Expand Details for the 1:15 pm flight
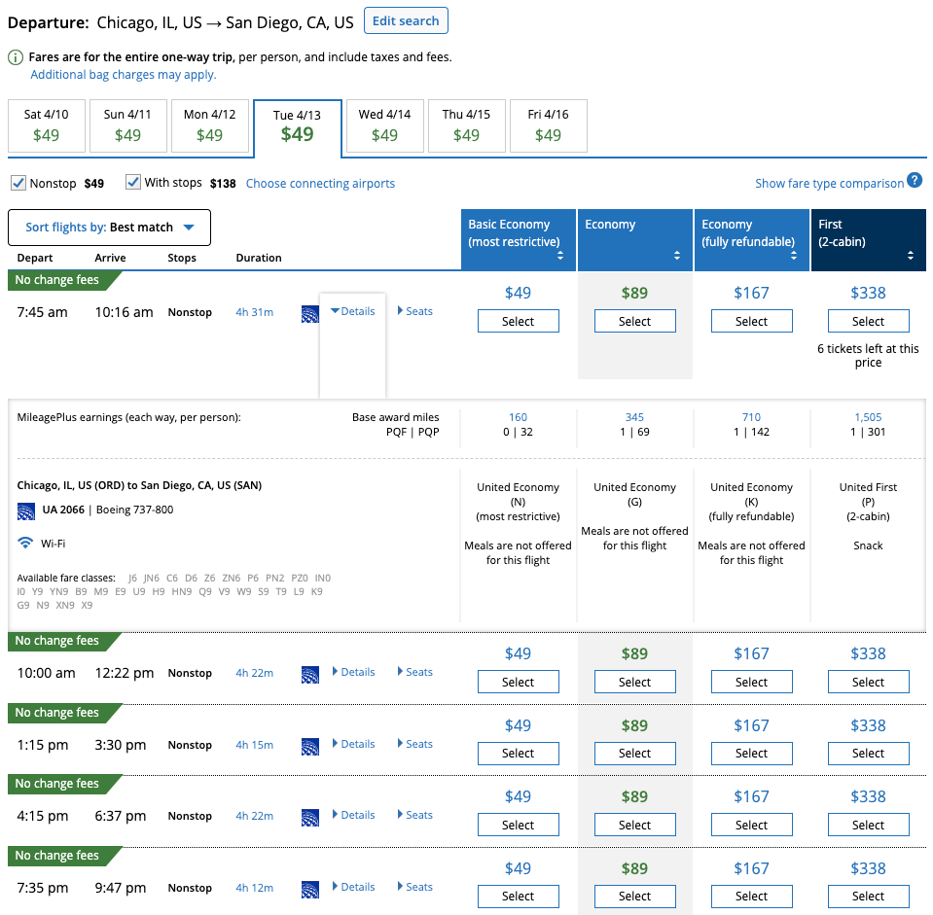This screenshot has height=915, width=933. point(353,744)
